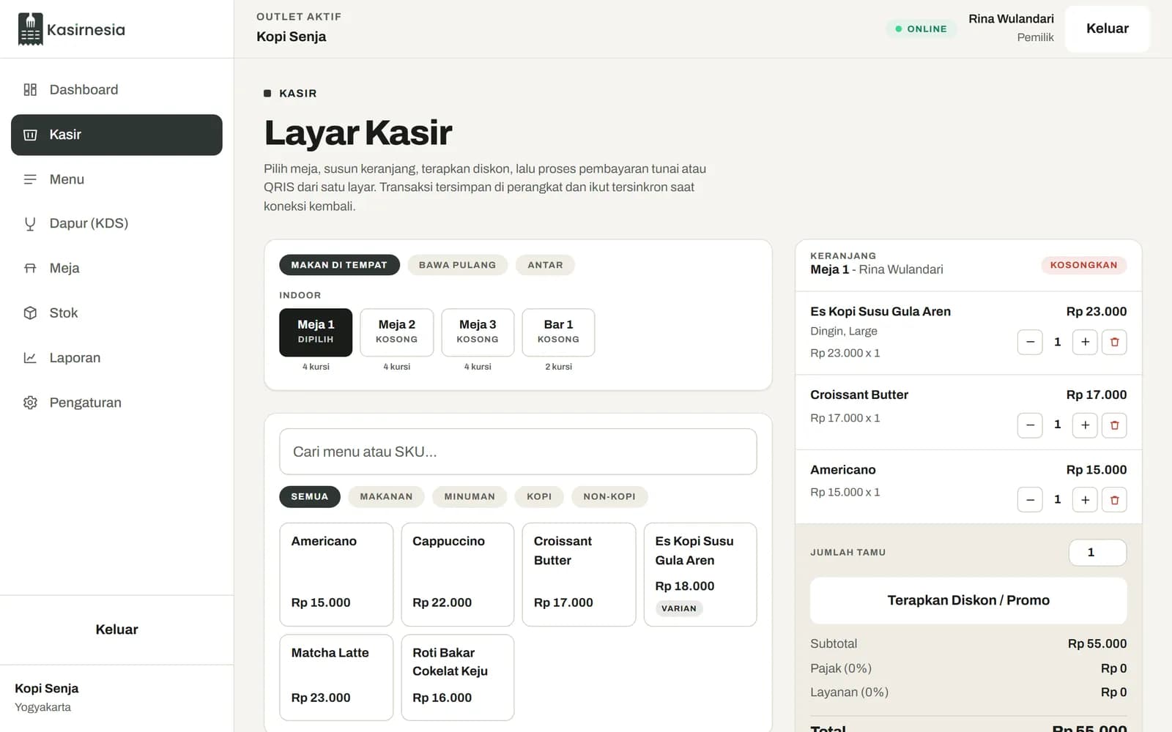Click Keluar at the sidebar bottom
This screenshot has height=732, width=1172.
click(116, 630)
